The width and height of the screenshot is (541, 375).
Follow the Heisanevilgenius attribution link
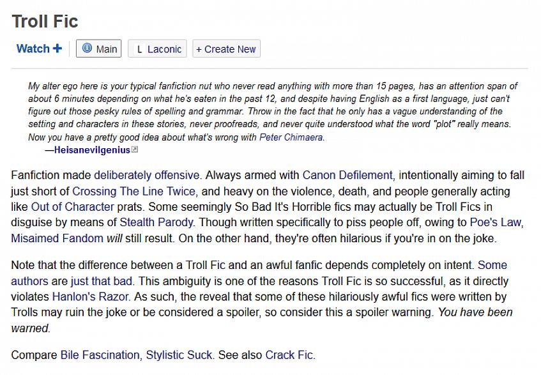click(92, 149)
